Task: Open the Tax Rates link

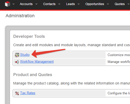Action: coord(28,93)
